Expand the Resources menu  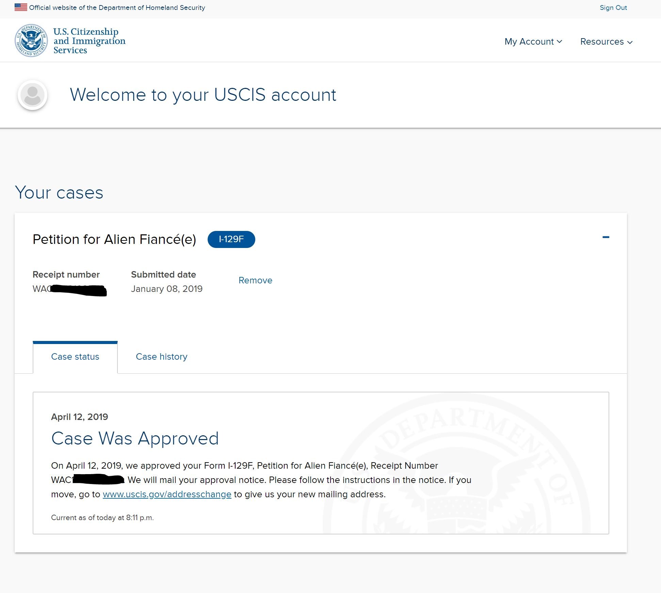click(x=606, y=42)
